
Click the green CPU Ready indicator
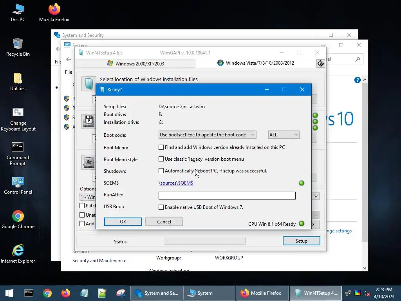point(302,223)
